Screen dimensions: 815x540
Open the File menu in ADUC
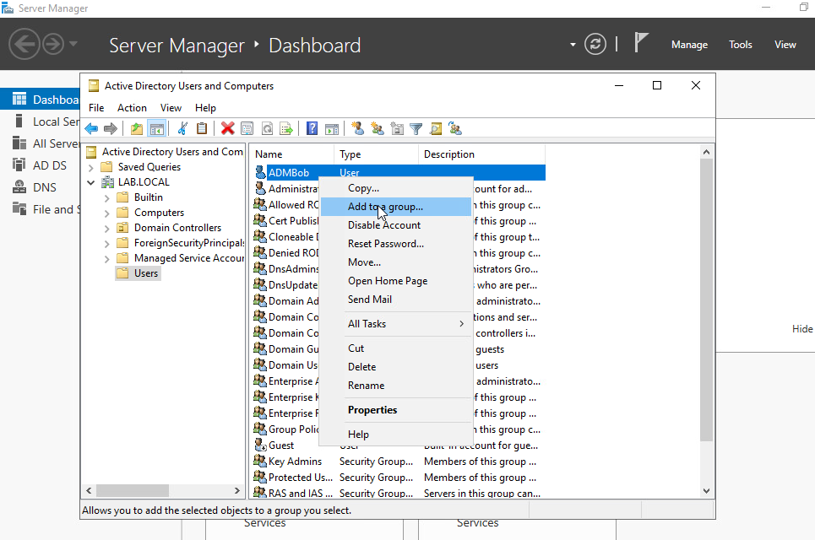96,108
